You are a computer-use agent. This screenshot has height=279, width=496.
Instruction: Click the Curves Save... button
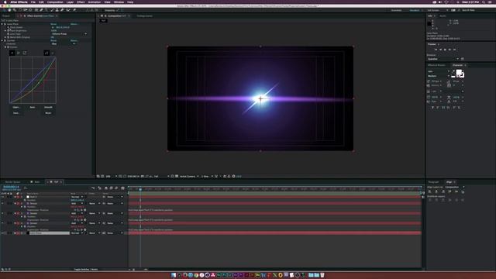(16, 113)
